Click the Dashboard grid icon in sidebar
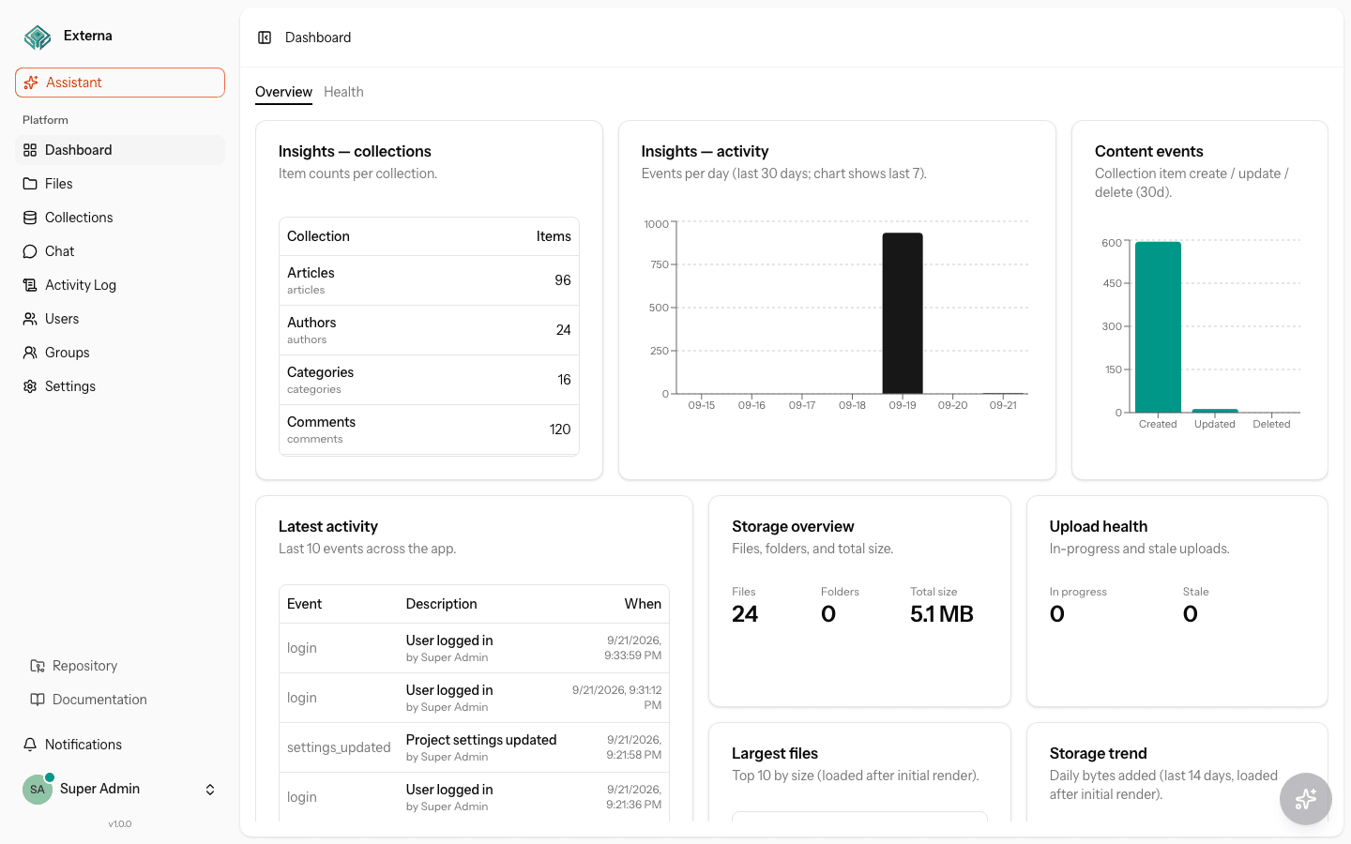1351x844 pixels. point(30,150)
